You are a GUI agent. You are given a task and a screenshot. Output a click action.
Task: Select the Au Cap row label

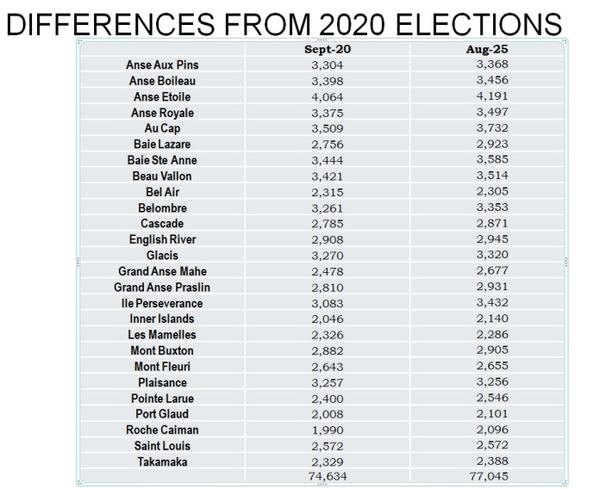tap(162, 128)
